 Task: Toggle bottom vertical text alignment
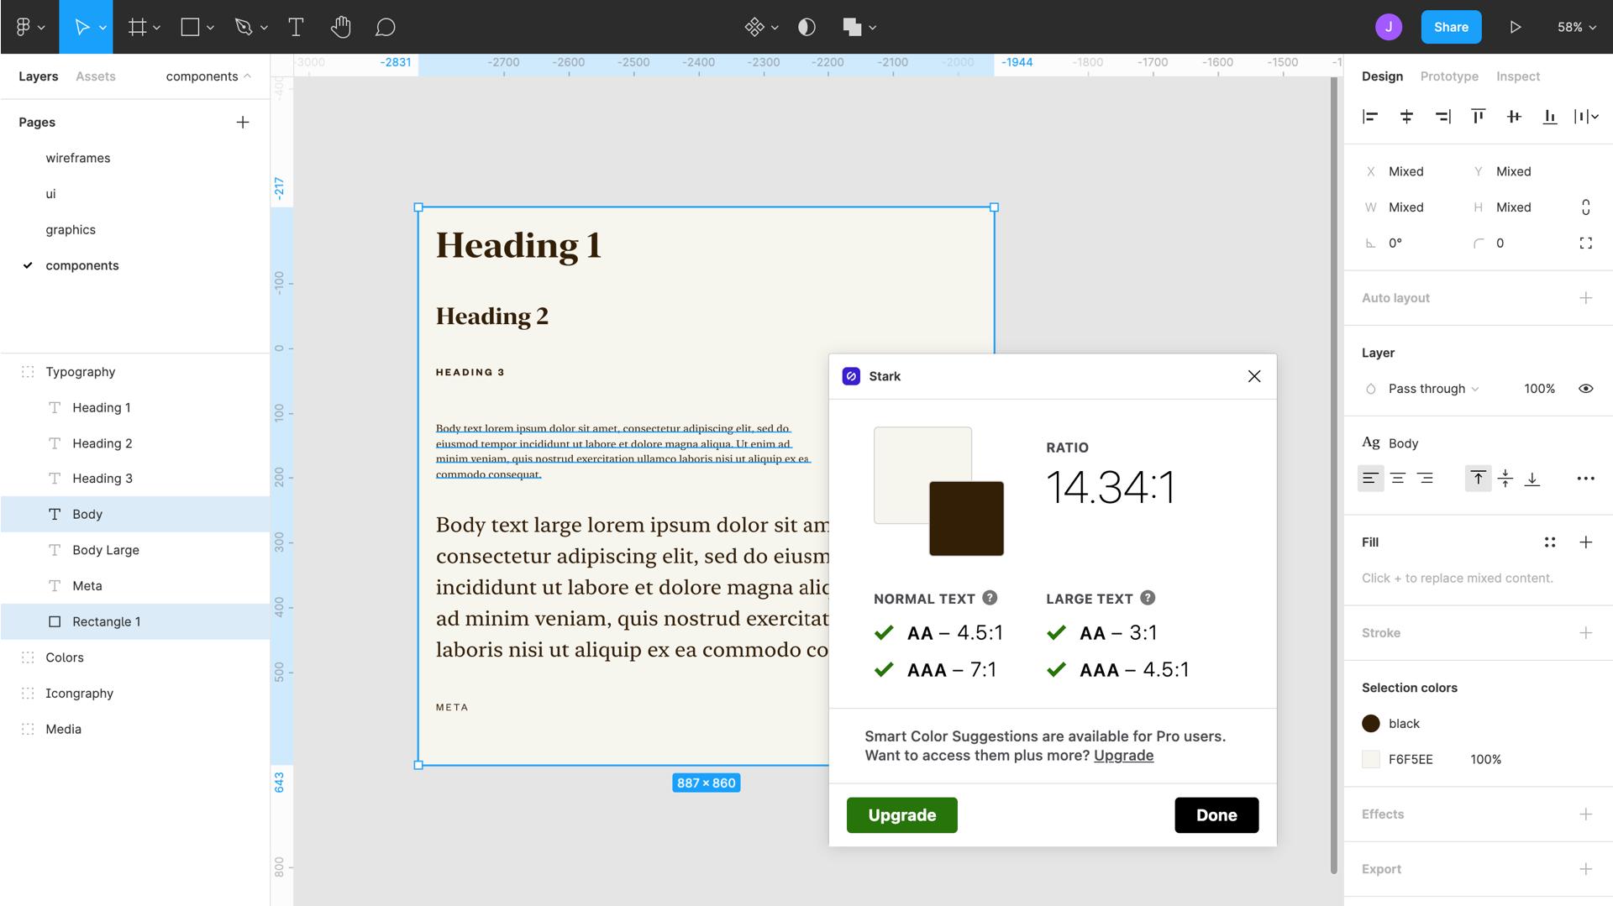1532,479
